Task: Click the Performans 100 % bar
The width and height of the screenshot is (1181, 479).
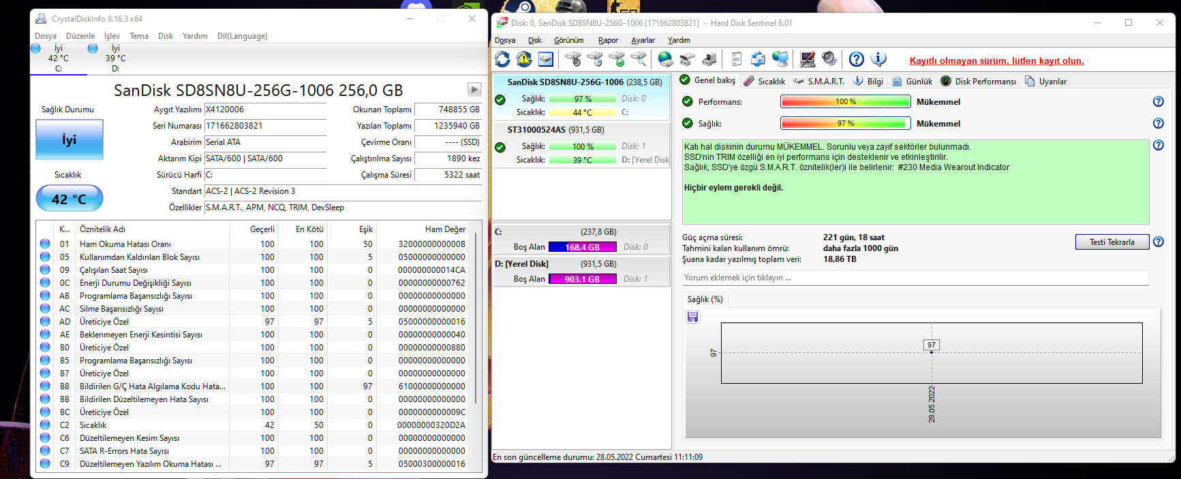Action: (845, 101)
